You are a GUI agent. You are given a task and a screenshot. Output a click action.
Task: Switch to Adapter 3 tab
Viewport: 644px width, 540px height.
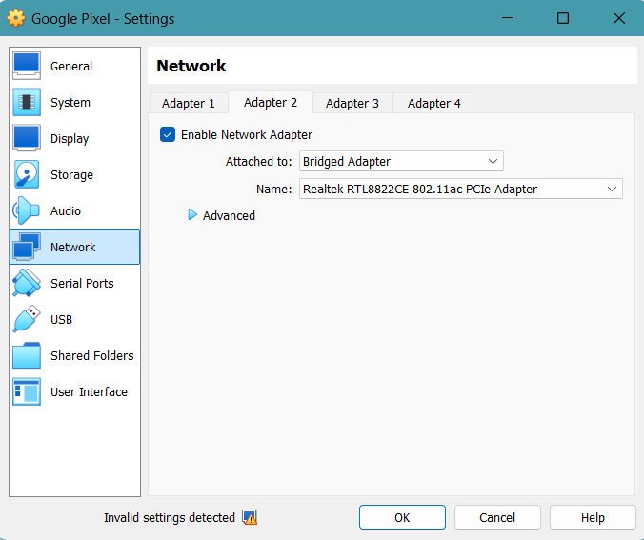pos(352,103)
